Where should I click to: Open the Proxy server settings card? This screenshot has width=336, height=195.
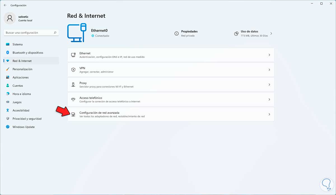click(171, 85)
